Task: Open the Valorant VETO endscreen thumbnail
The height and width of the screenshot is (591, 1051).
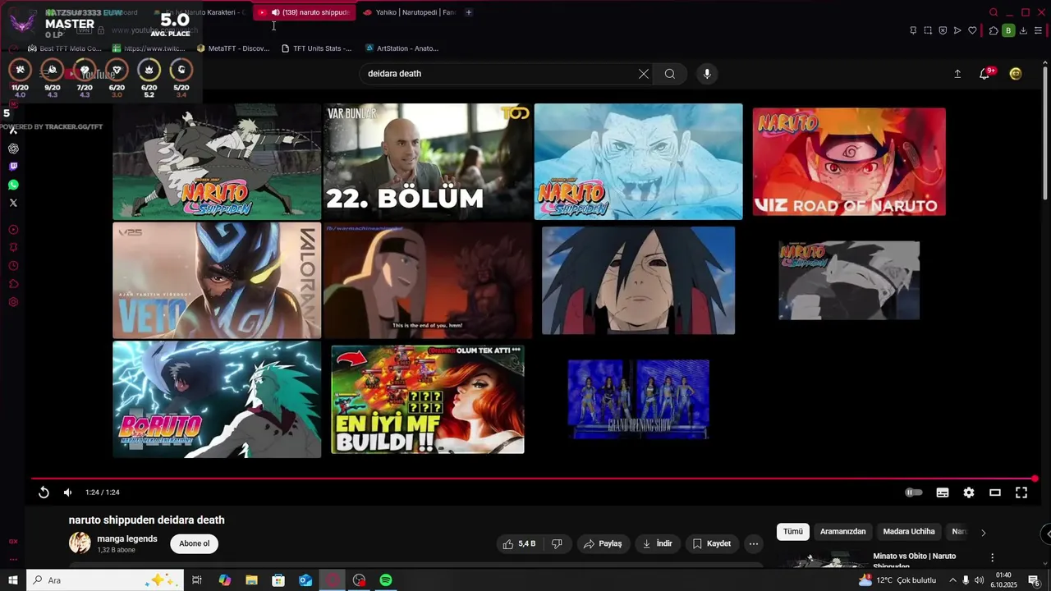Action: (x=217, y=280)
